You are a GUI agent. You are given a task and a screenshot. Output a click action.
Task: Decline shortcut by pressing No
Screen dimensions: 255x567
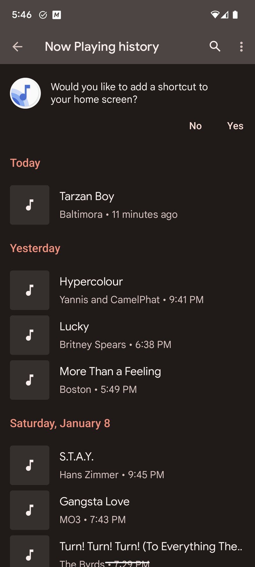pyautogui.click(x=195, y=126)
